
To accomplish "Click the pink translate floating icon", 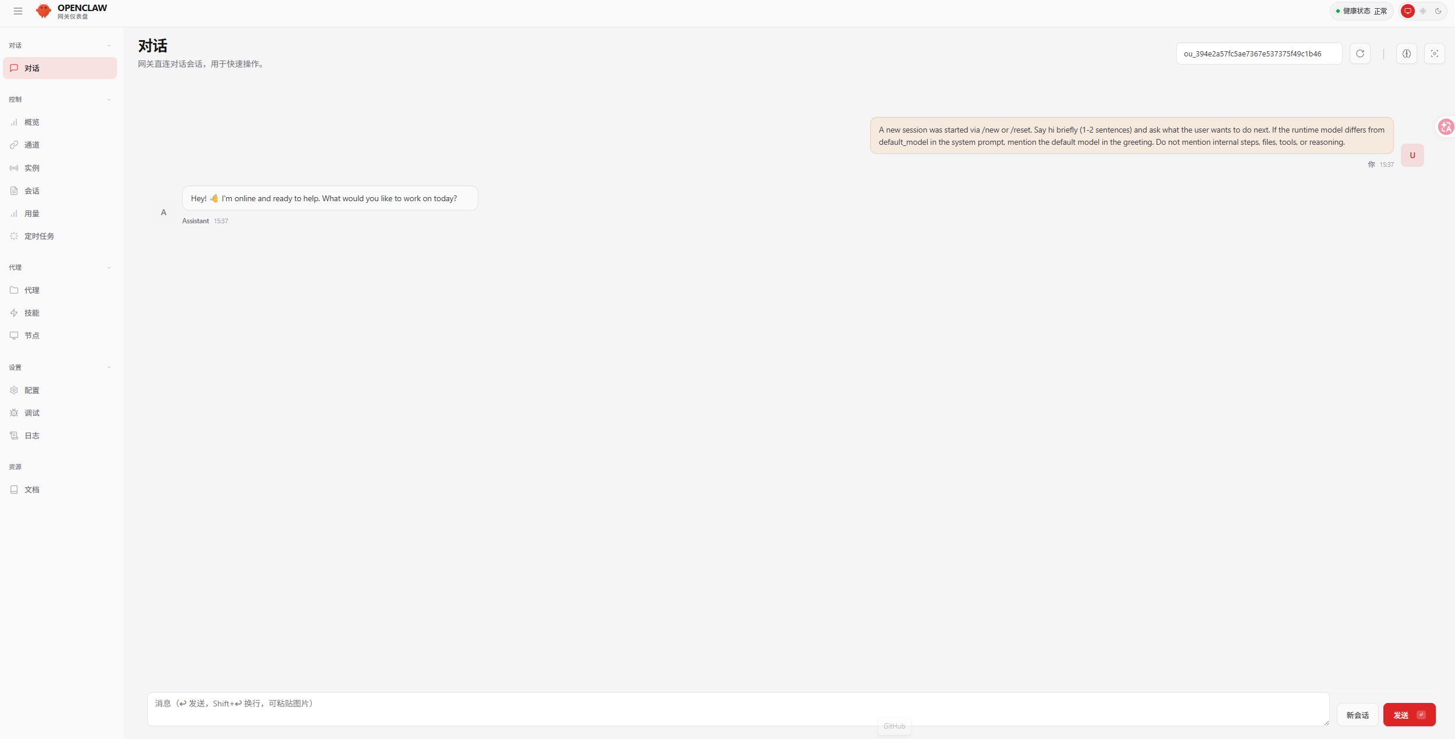I will (1446, 126).
